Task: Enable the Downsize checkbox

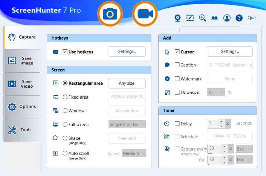Action: 177,92
